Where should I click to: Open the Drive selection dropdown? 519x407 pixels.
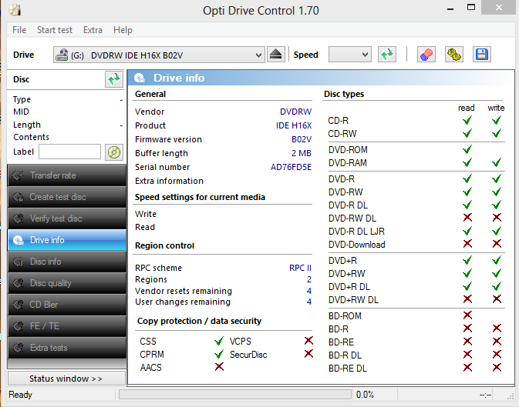tap(159, 55)
